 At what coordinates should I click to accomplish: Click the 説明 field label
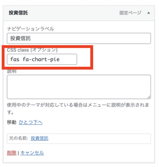tap(12, 71)
